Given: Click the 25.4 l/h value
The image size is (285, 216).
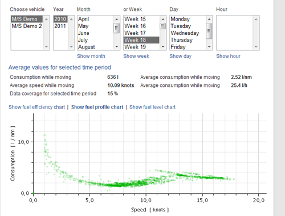Looking at the screenshot, I should click(239, 85).
